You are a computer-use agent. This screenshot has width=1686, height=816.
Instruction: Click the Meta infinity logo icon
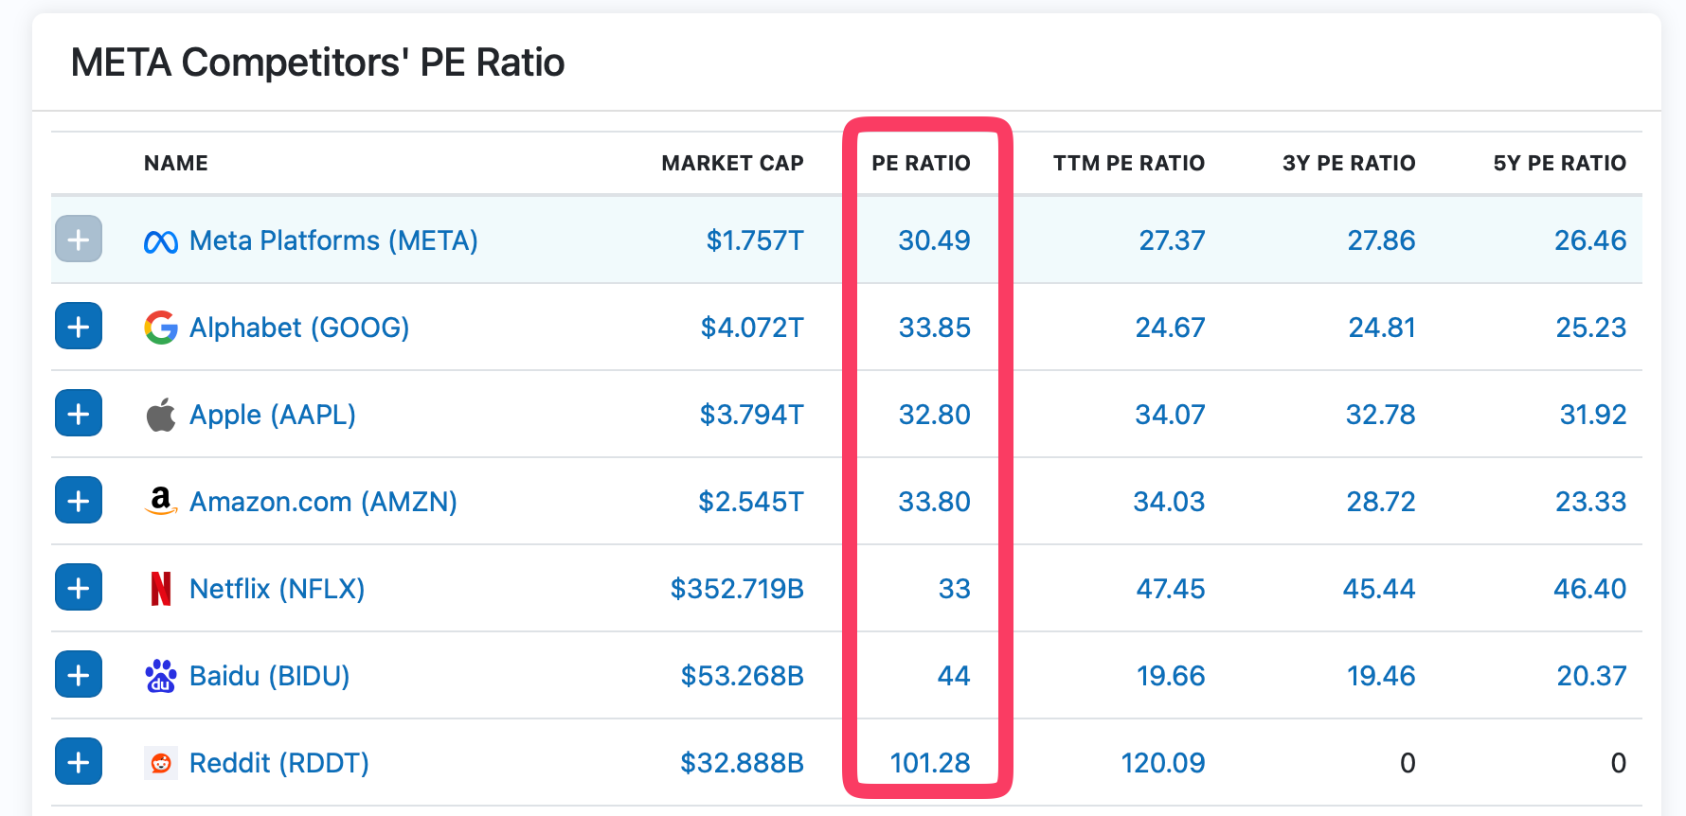pos(161,242)
